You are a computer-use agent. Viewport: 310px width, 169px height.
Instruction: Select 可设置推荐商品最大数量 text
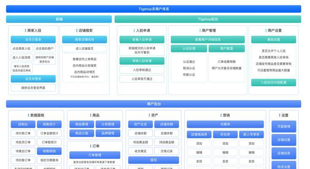pos(274,70)
